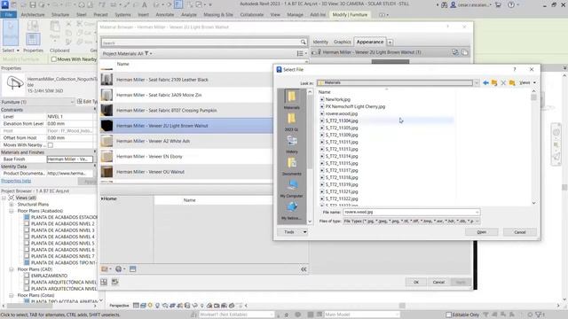The height and width of the screenshot is (319, 568).
Task: Switch to the Identity tab in Material Browser
Action: click(x=320, y=42)
